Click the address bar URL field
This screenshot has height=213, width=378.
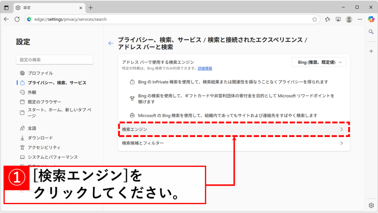tap(171, 19)
